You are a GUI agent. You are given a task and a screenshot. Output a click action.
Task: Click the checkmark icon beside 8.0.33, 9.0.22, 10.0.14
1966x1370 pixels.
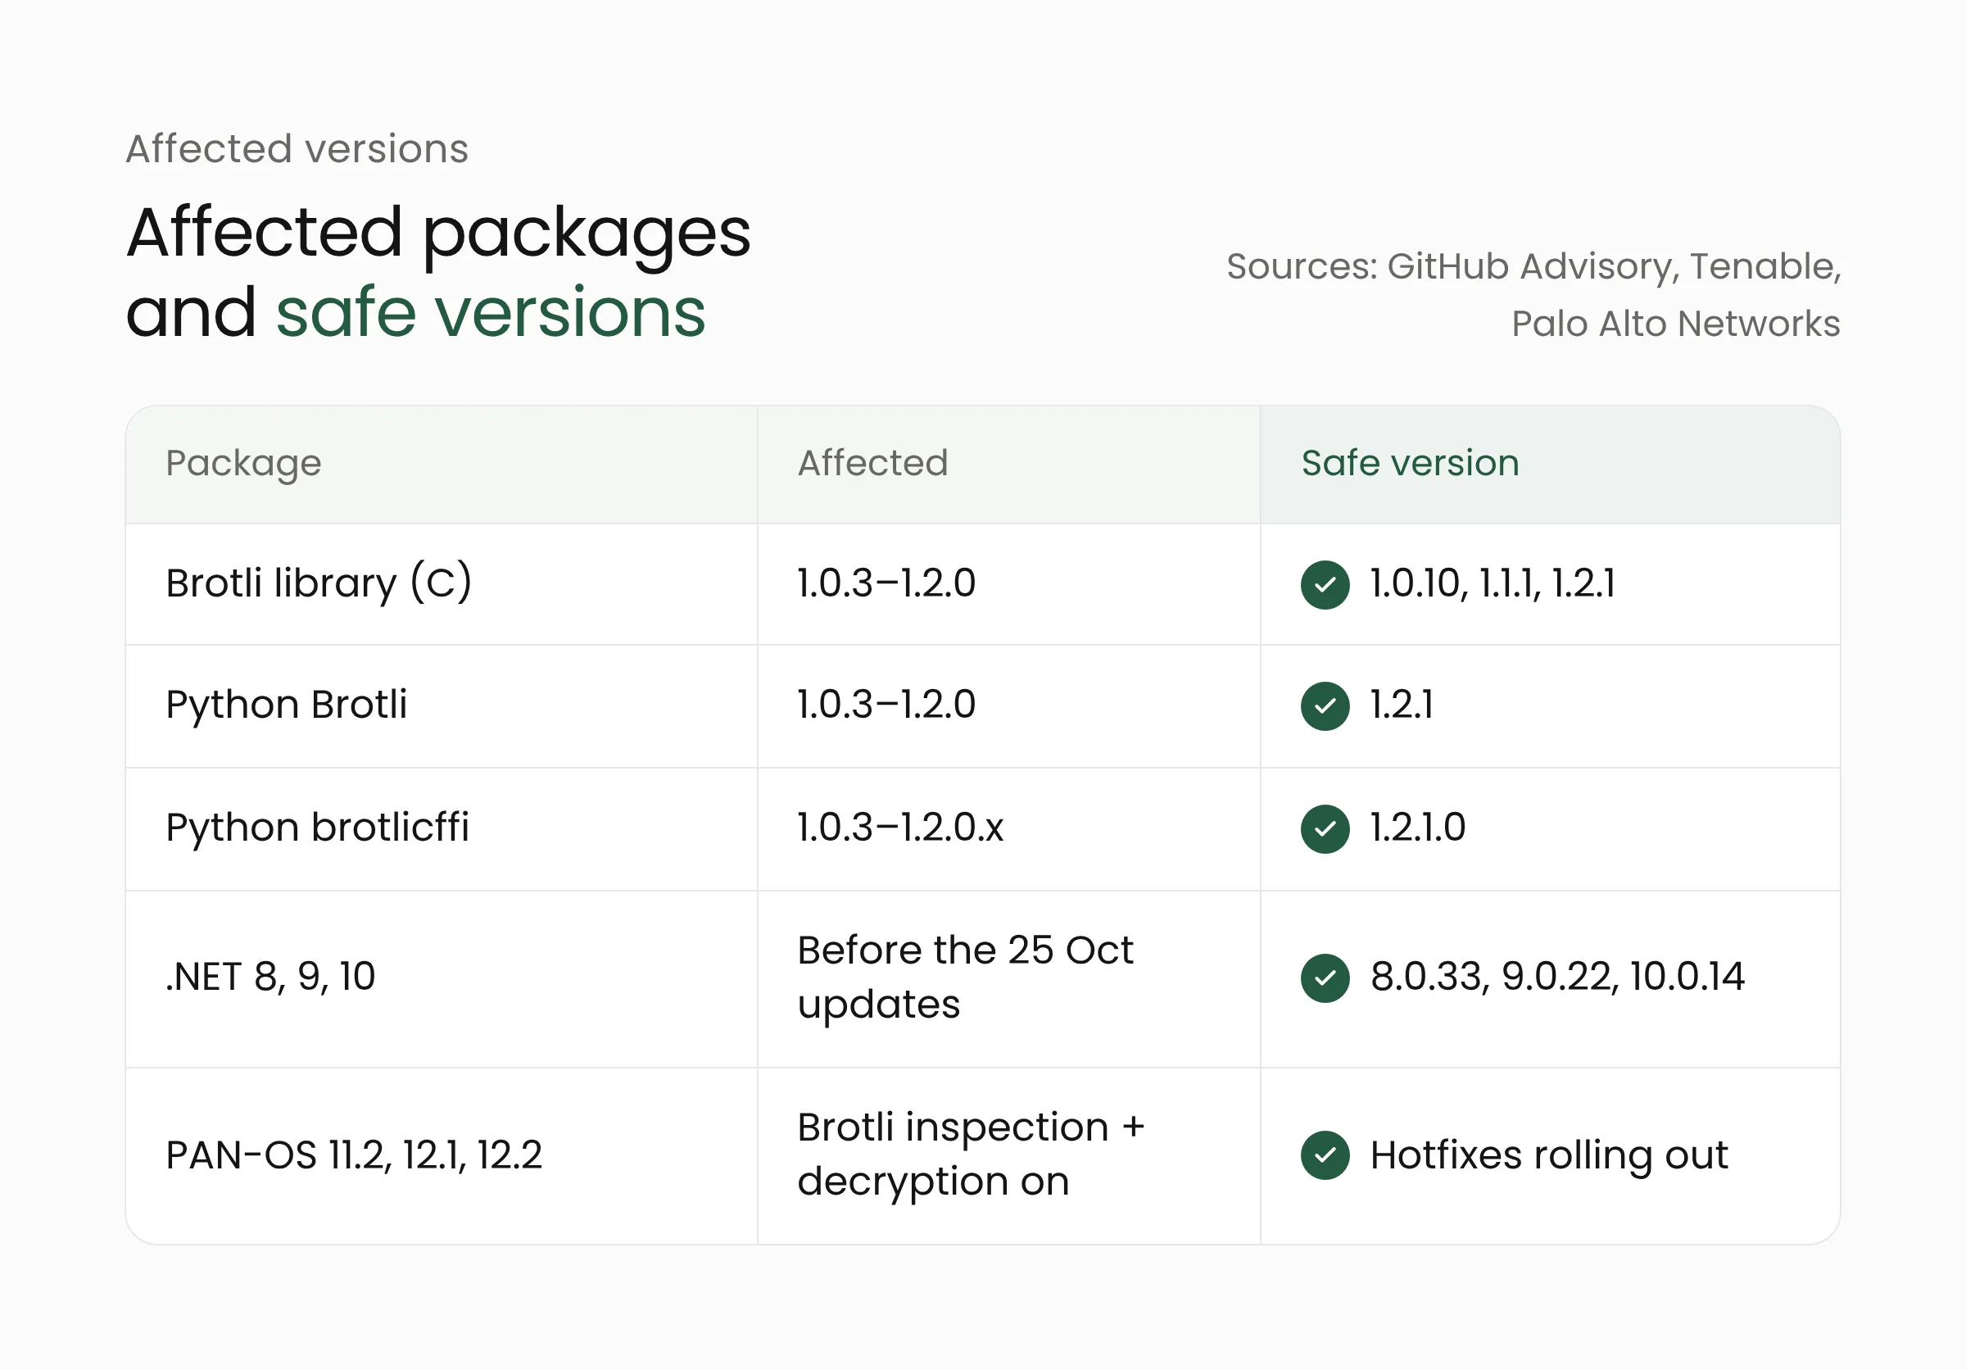pyautogui.click(x=1325, y=978)
